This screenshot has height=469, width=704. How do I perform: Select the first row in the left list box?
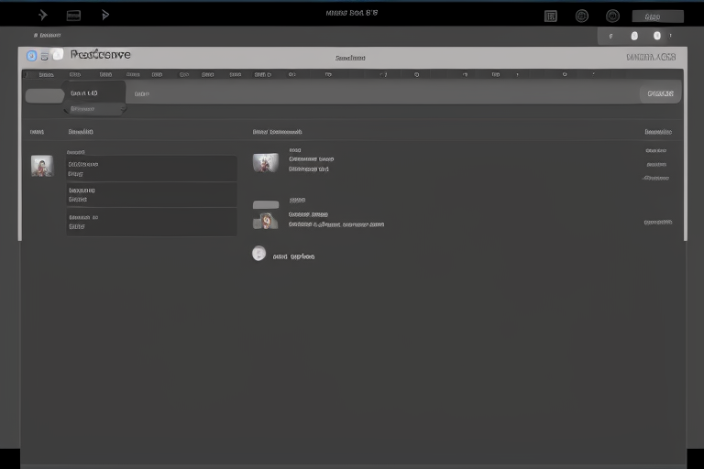coord(151,169)
